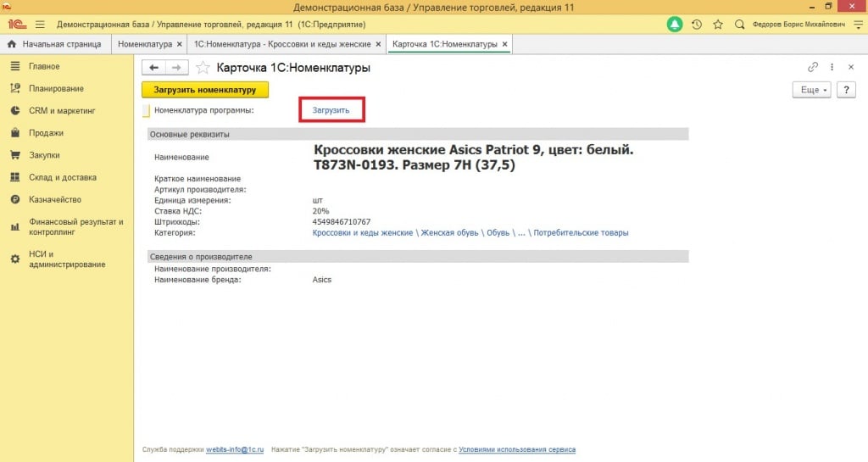Open the title bar settings dropdown
The height and width of the screenshot is (462, 868).
tap(856, 25)
